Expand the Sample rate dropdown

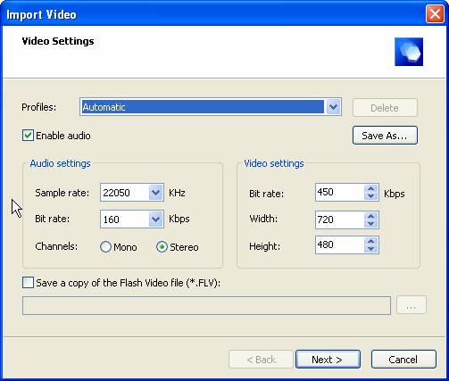click(x=155, y=193)
